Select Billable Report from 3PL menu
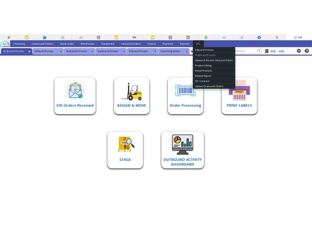The width and height of the screenshot is (312, 234). point(214,76)
